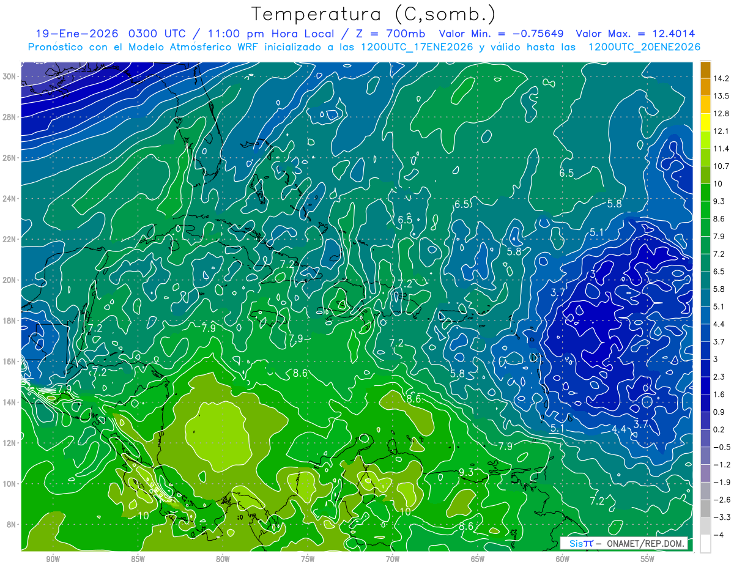Select Valor Min. = -0.75649 in header
Viewport: 734px width, 567px height.
point(502,34)
